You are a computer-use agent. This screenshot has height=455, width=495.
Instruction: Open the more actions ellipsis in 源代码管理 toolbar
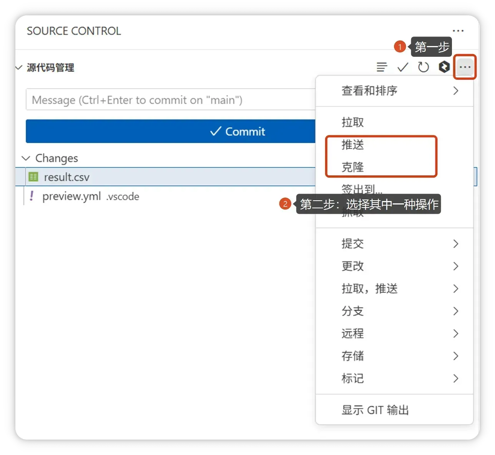tap(465, 67)
